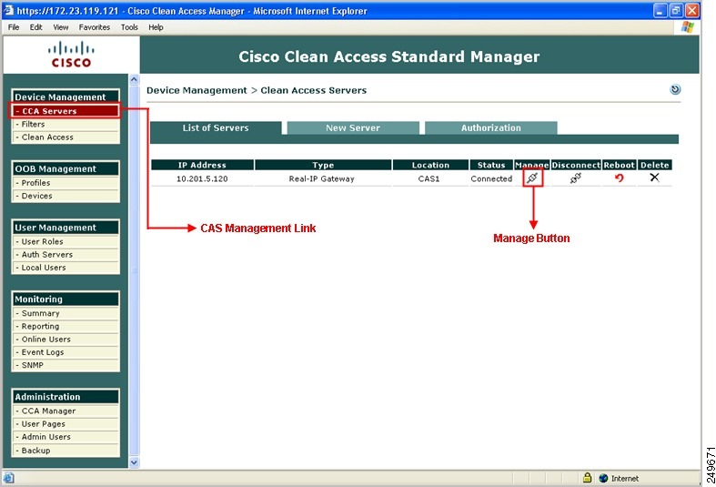Click the Real-IP Gateway type cell
Viewport: 716px width, 487px height.
321,178
